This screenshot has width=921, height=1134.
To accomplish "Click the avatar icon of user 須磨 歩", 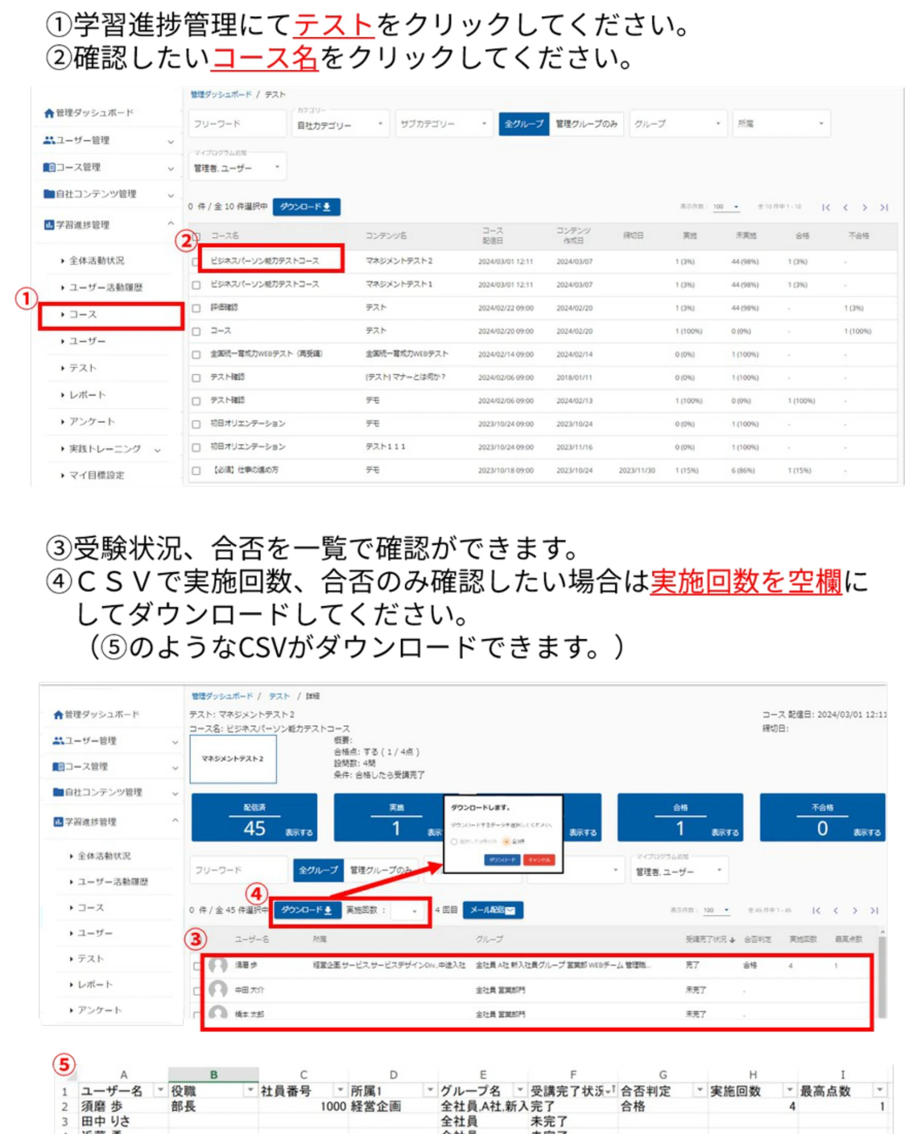I will (x=218, y=965).
